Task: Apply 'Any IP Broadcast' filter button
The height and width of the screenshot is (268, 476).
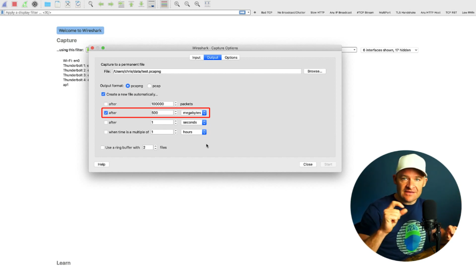Action: 341,13
